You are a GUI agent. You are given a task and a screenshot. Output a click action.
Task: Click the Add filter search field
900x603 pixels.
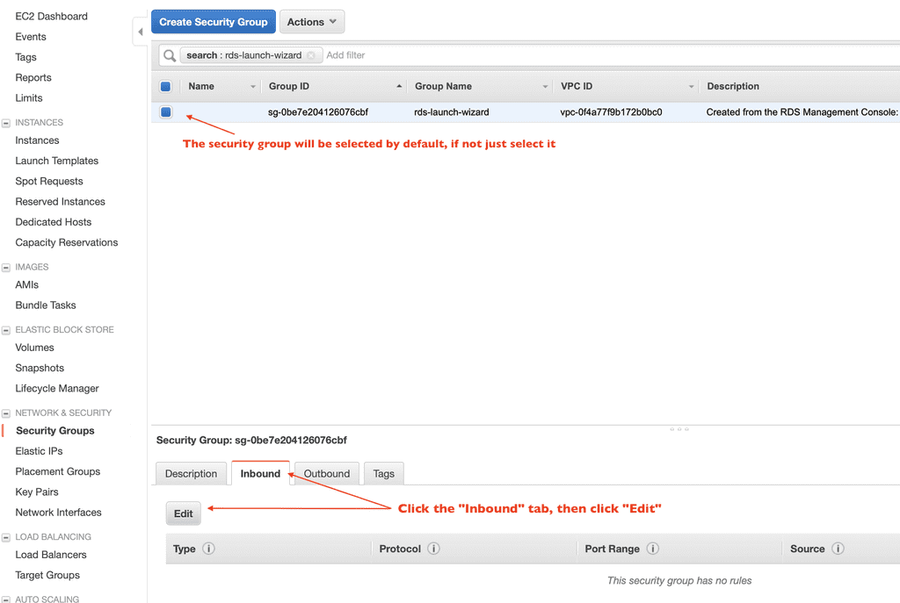(x=527, y=55)
